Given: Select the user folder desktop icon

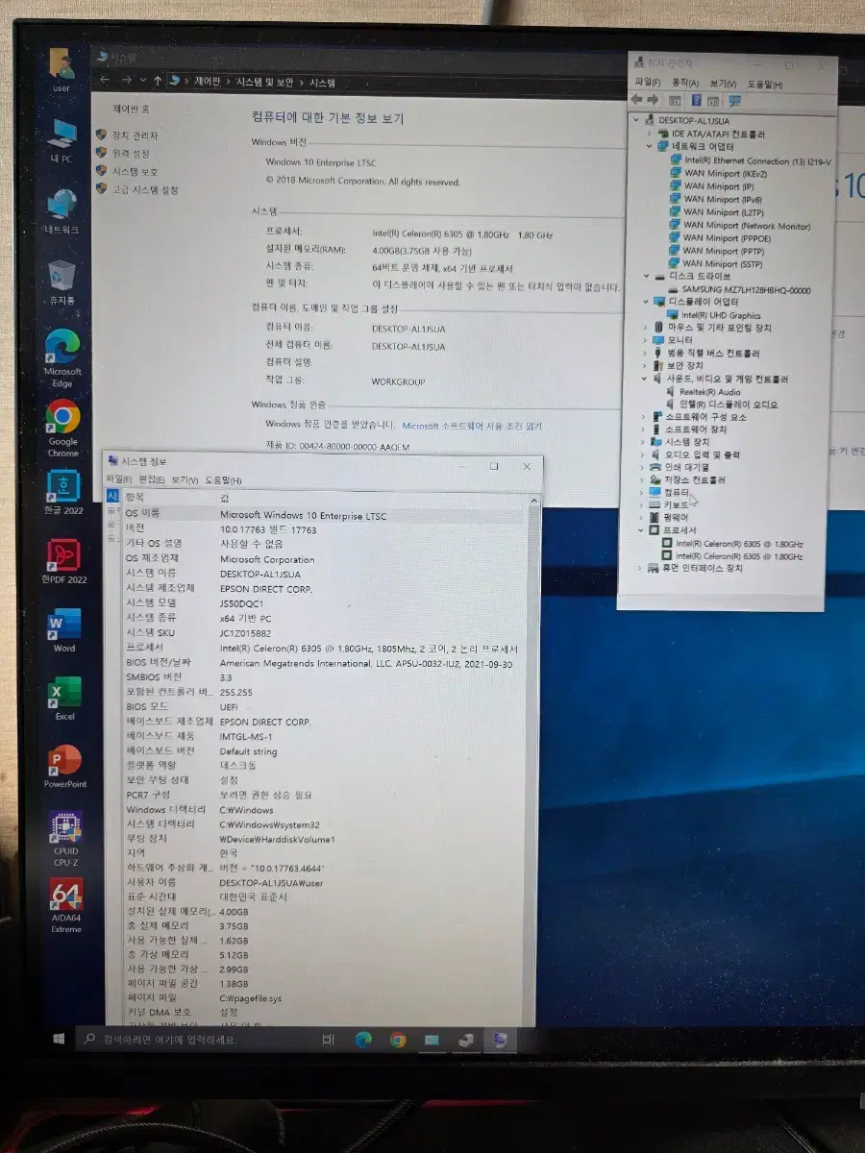Looking at the screenshot, I should click(61, 69).
